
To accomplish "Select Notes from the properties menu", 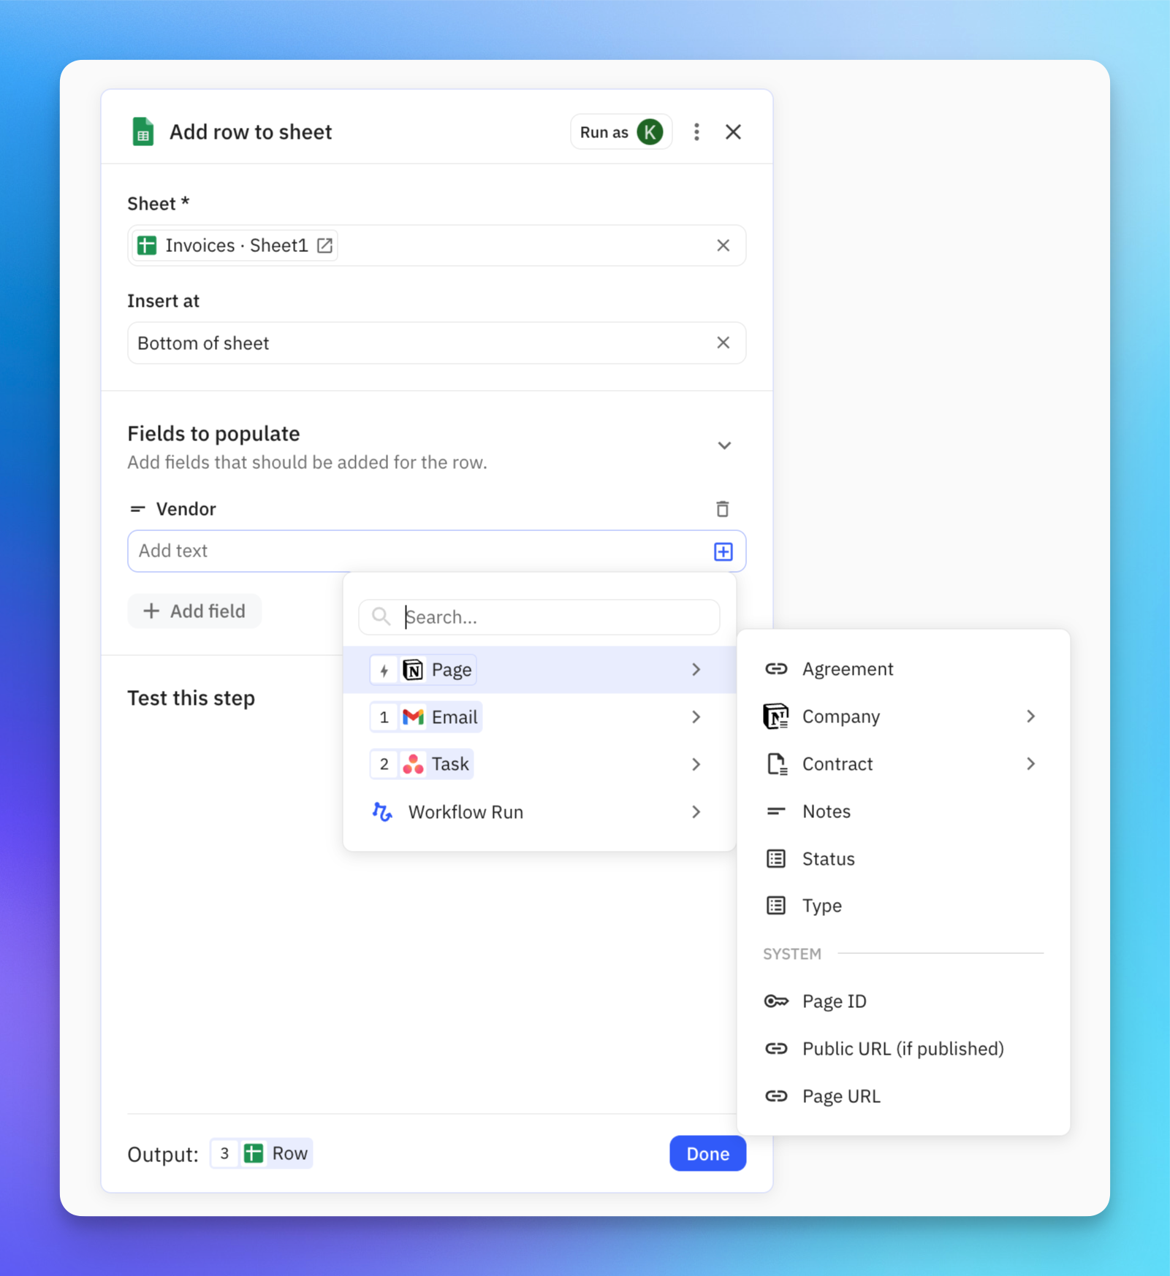I will coord(826,811).
